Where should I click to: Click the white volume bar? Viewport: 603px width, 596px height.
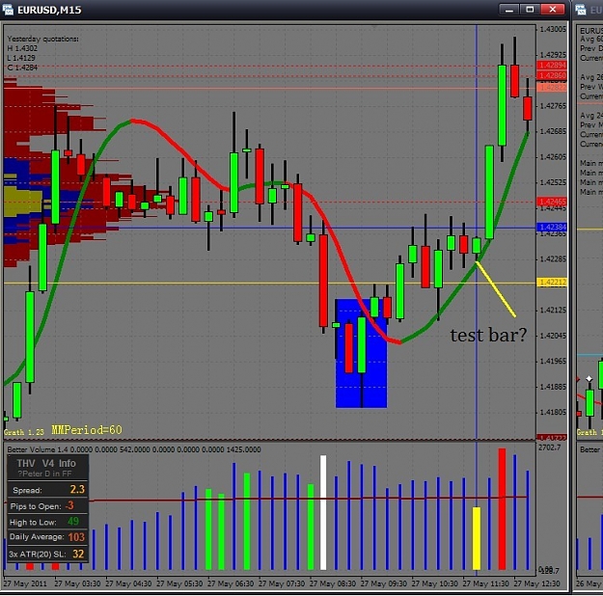323,512
